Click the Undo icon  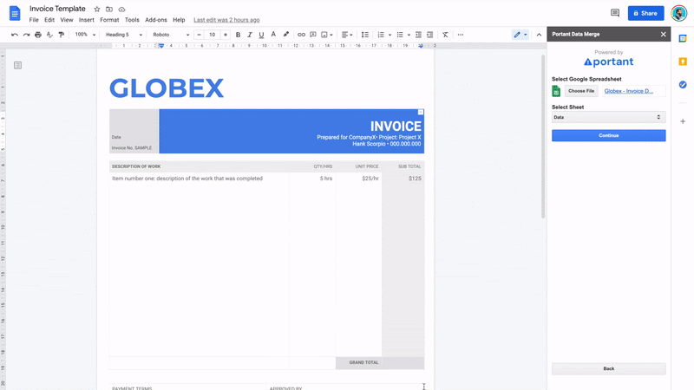[15, 35]
